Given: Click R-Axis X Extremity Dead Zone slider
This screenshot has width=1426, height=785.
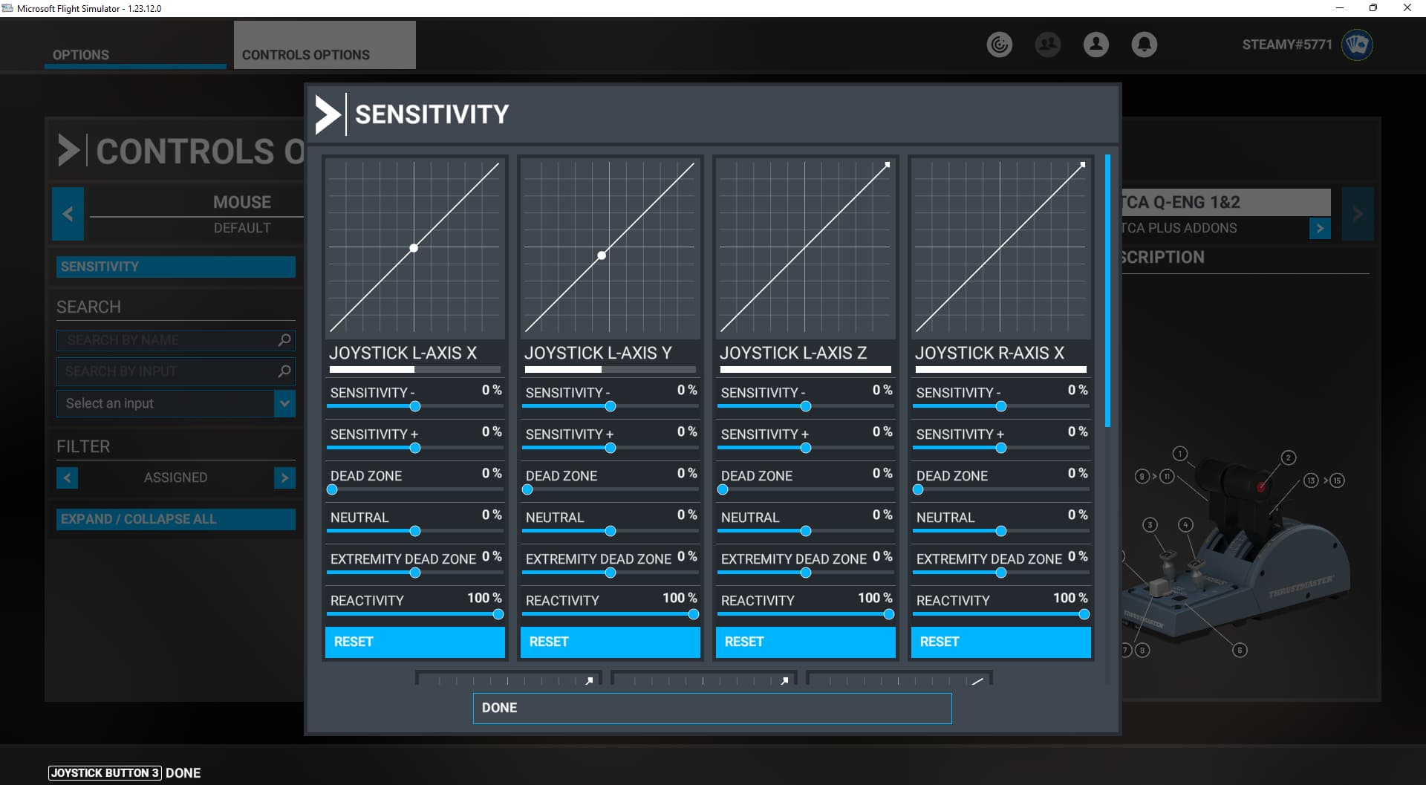Looking at the screenshot, I should point(1001,573).
